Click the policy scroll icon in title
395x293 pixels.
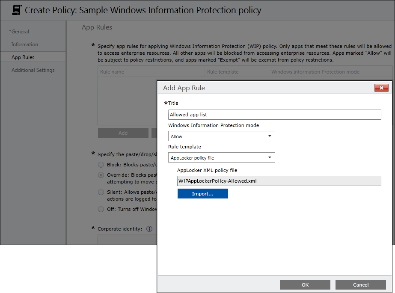(17, 9)
